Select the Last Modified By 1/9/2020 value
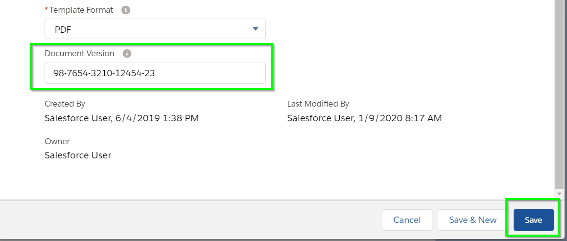The width and height of the screenshot is (567, 241). pyautogui.click(x=364, y=118)
